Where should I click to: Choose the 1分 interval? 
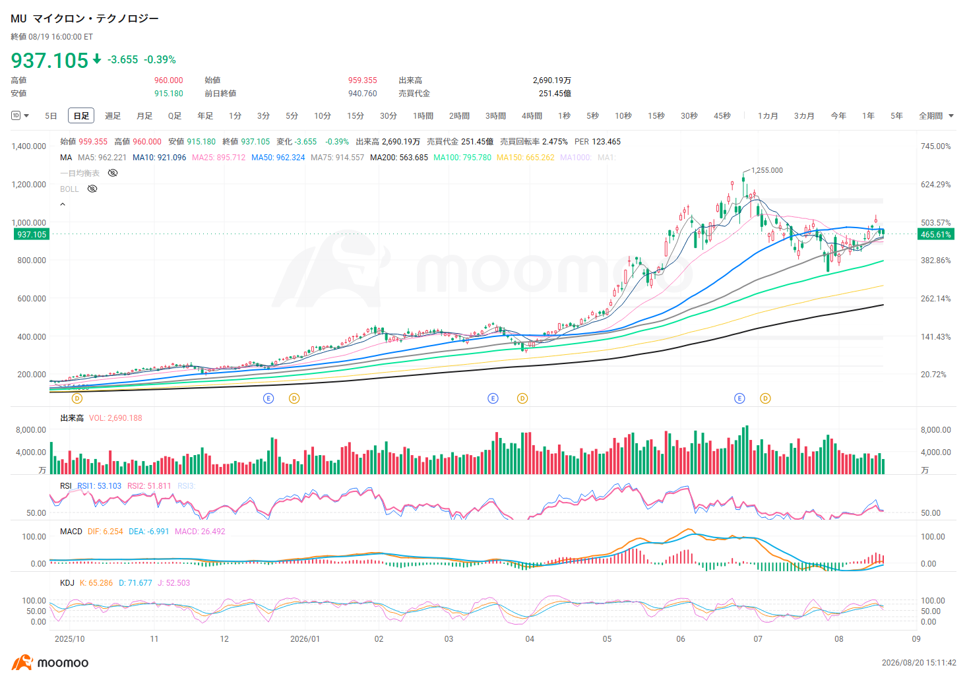235,116
